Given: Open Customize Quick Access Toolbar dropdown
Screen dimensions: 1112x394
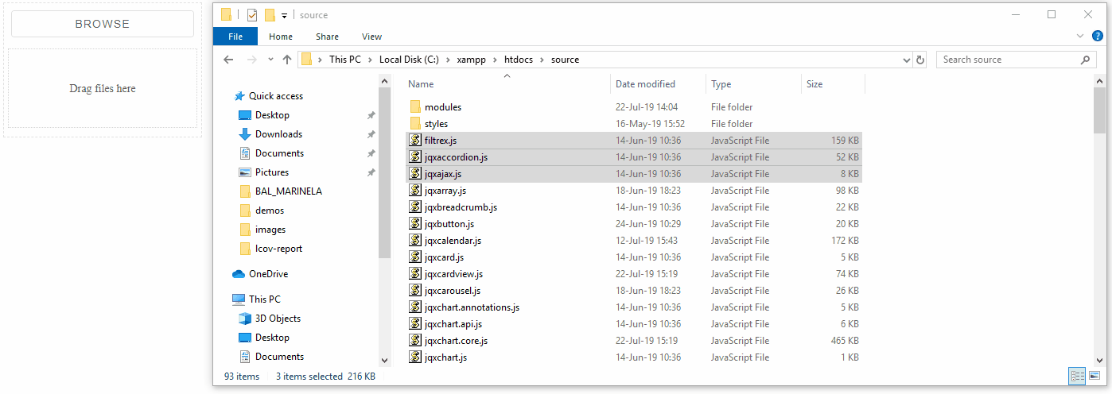Looking at the screenshot, I should [x=284, y=15].
